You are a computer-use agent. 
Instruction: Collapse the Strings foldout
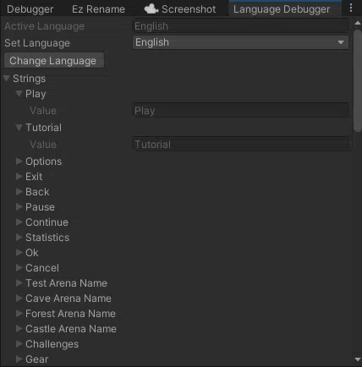click(7, 79)
